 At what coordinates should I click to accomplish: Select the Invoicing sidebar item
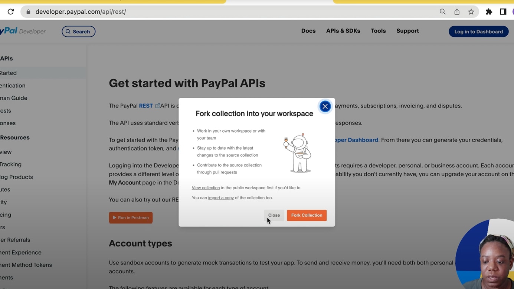6,215
